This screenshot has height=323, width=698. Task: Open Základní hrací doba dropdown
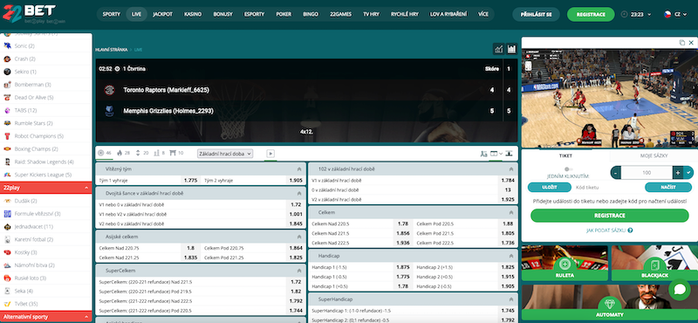click(225, 154)
